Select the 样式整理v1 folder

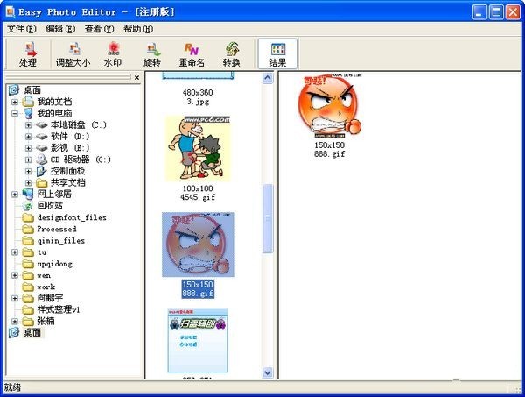pyautogui.click(x=59, y=309)
